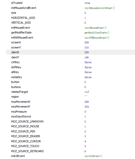Open the getModifierState() function link
This screenshot has height=159, width=135.
(97, 33)
